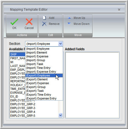
Task: Select (Export) Employee from the list
Action: pyautogui.click(x=44, y=75)
